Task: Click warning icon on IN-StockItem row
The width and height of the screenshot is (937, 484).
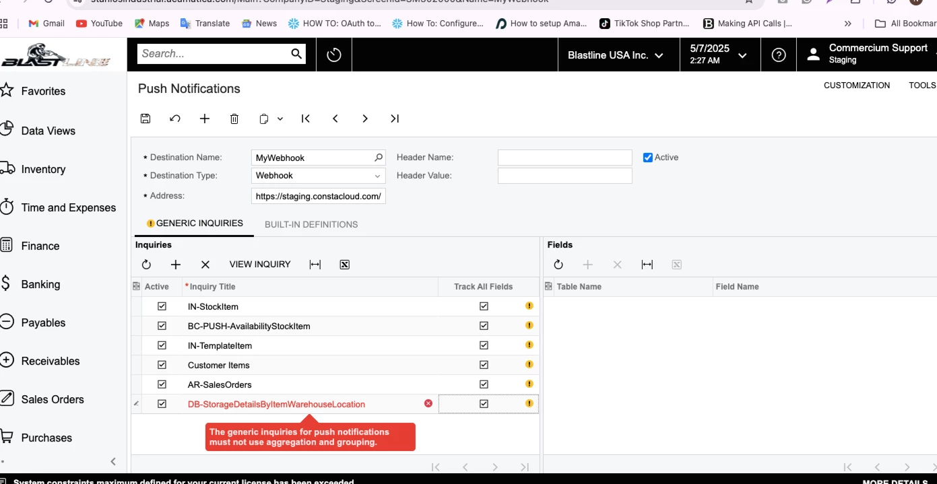Action: [529, 306]
